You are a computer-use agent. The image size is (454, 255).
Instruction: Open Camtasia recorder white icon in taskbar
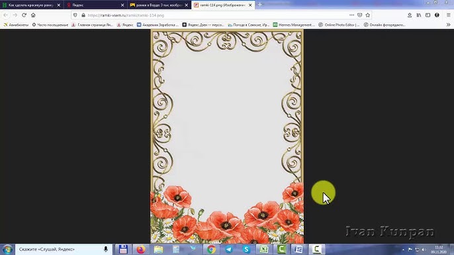tap(317, 249)
